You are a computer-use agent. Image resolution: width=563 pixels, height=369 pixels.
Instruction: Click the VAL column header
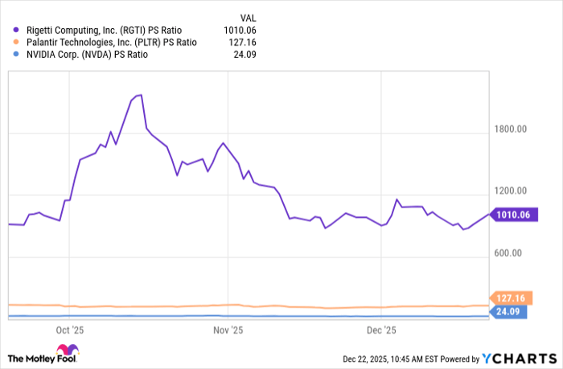point(248,18)
